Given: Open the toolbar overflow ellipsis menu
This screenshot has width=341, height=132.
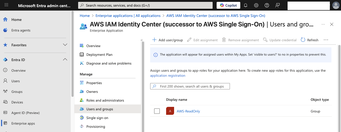Looking at the screenshot, I should point(326,40).
